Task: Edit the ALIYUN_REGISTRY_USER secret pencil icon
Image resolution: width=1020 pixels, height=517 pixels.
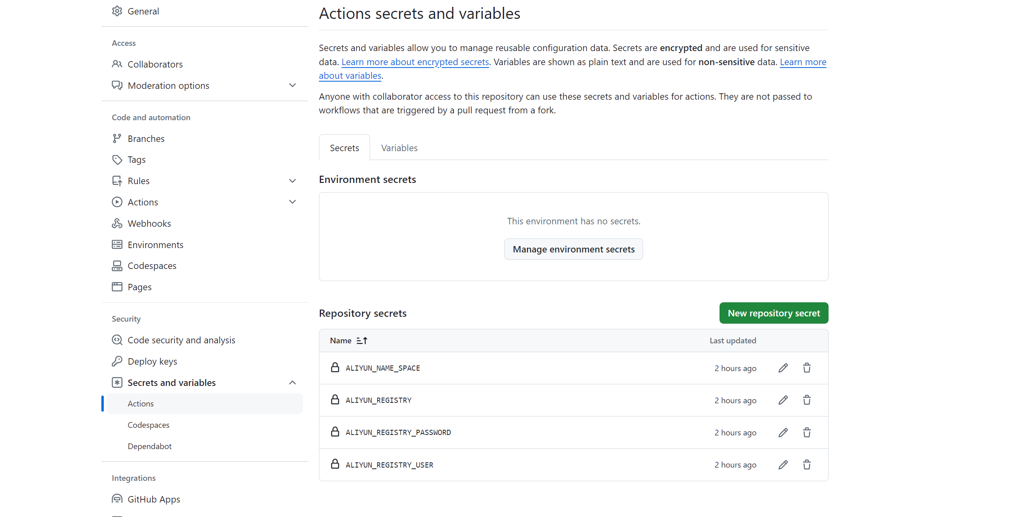Action: [x=783, y=465]
